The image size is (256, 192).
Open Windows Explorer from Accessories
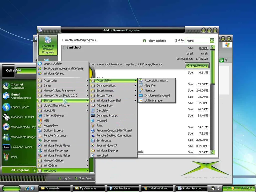113,150
